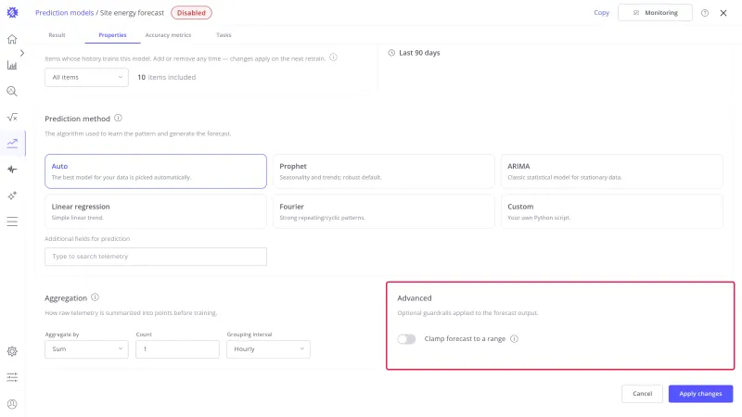The height and width of the screenshot is (417, 742).
Task: Open the Aggregate by Sum dropdown
Action: click(86, 349)
